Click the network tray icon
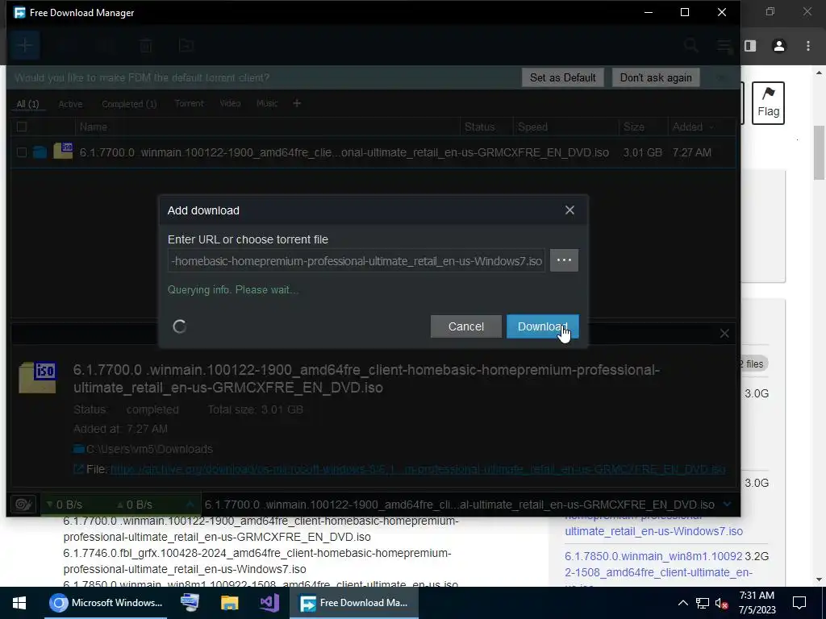The height and width of the screenshot is (619, 826). coord(703,603)
